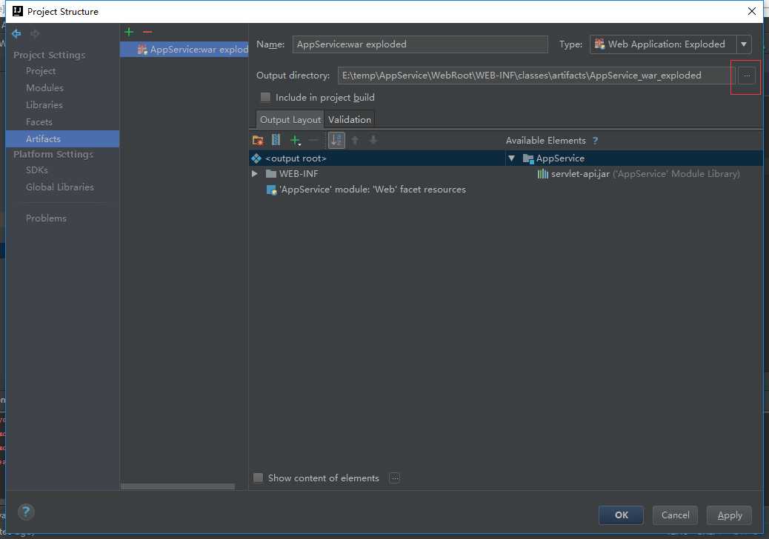Toggle sort elements by names and types
Viewport: 769px width, 539px height.
click(336, 140)
